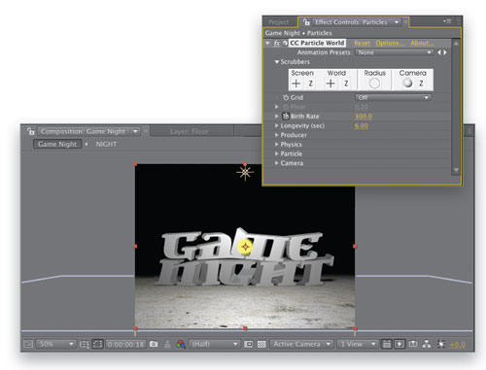Open the 1 View layout dropdown
The image size is (486, 370).
[357, 344]
